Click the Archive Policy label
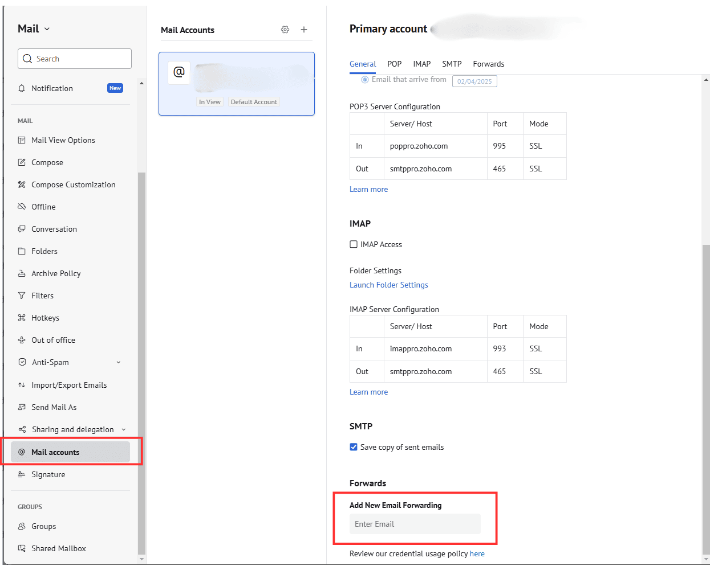 56,273
